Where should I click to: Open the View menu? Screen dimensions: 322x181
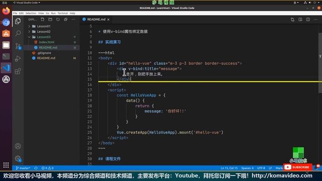41,13
